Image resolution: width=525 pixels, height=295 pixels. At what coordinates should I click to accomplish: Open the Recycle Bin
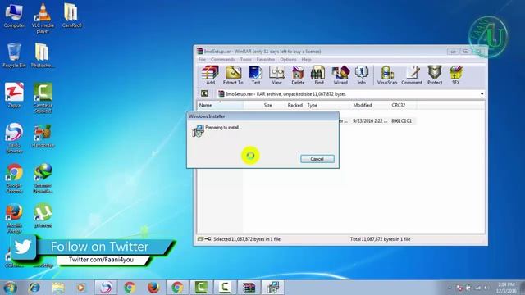point(14,56)
